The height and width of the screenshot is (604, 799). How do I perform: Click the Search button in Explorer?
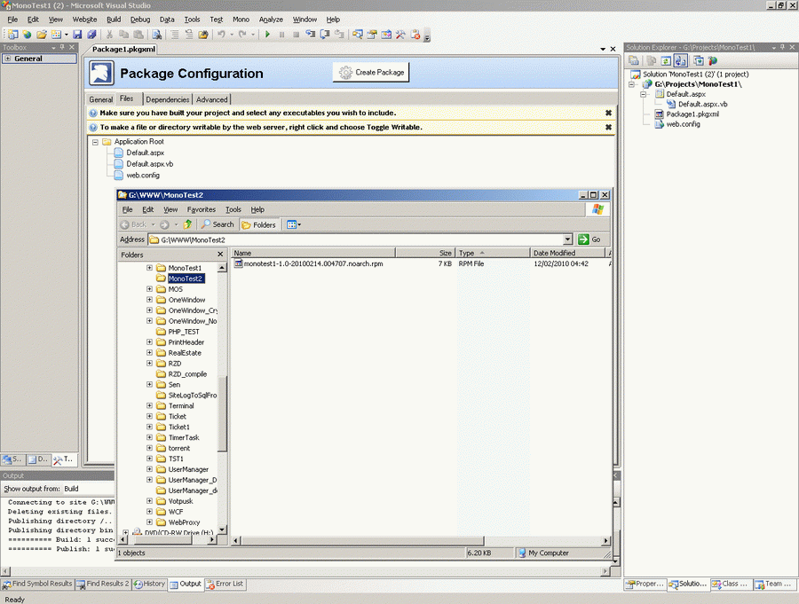pyautogui.click(x=218, y=224)
